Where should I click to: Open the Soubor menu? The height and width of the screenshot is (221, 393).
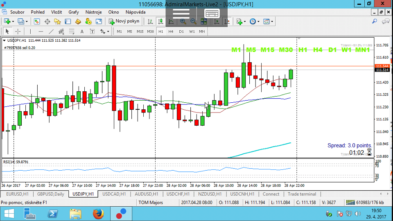click(17, 12)
